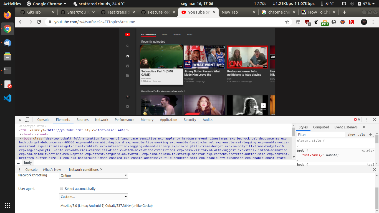
Task: Toggle the .cls class editor
Action: tap(362, 135)
